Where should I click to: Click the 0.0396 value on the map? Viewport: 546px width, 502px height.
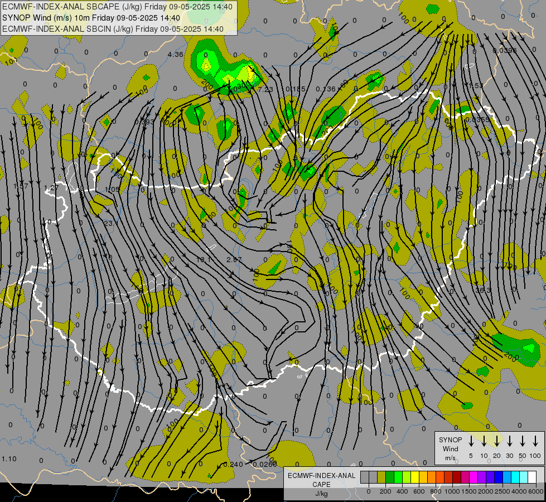[505, 51]
